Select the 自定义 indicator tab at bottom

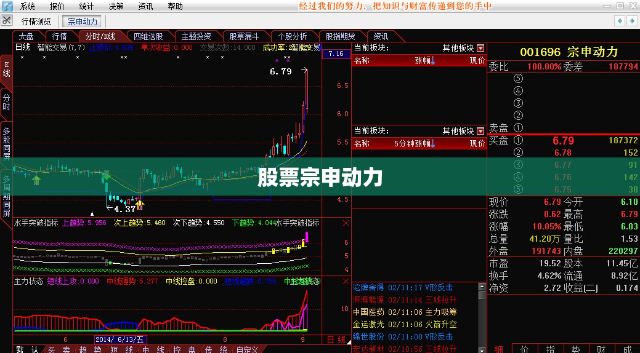pos(247,349)
